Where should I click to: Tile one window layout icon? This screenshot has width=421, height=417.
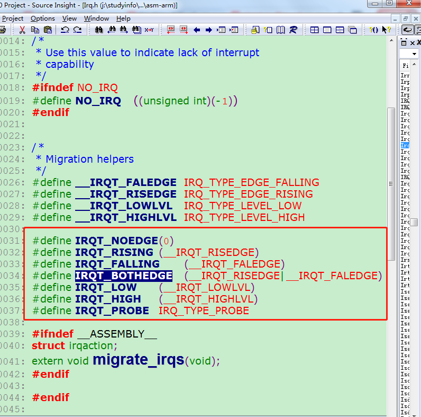tap(327, 30)
